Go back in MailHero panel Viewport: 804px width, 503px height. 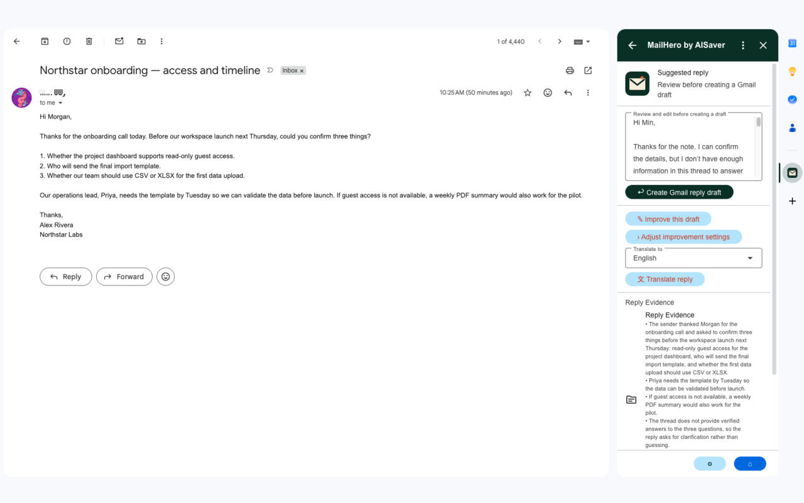tap(633, 45)
